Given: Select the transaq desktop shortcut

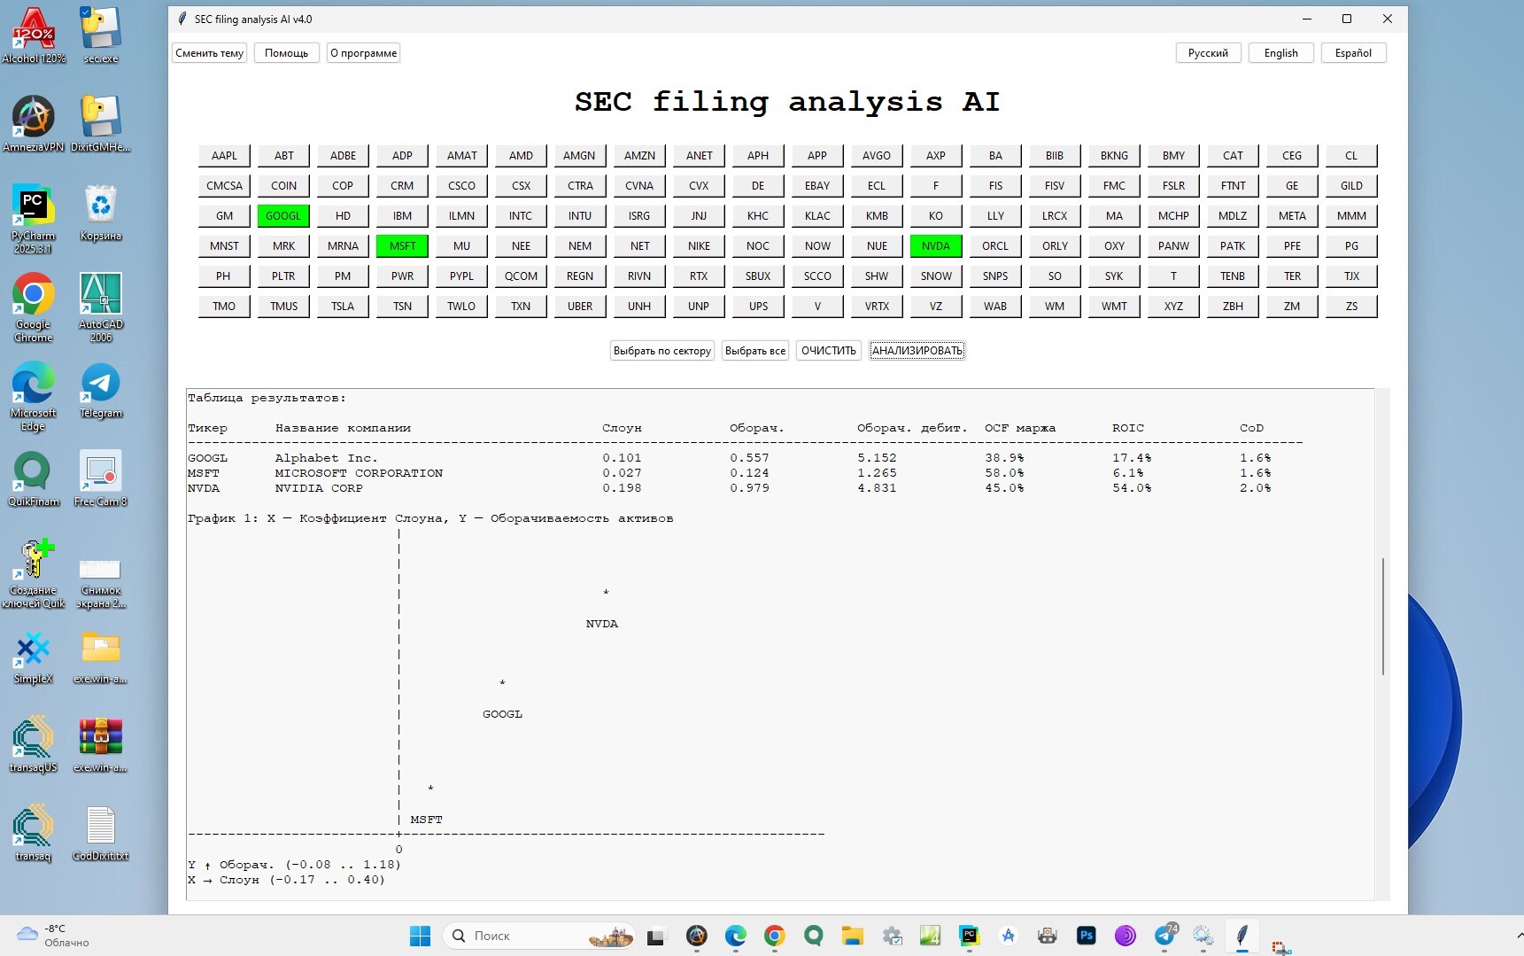Looking at the screenshot, I should coord(34,833).
